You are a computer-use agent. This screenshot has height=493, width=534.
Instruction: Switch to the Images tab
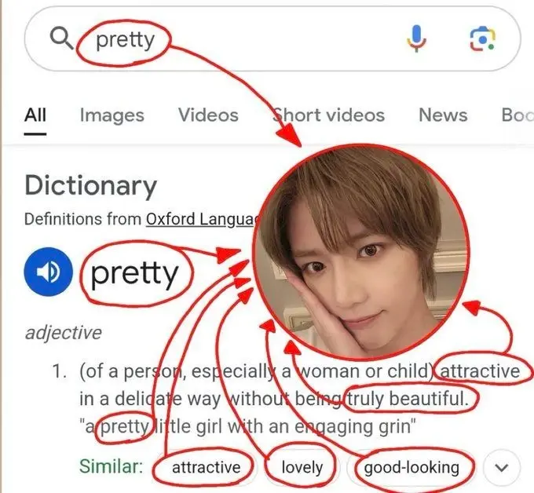(x=112, y=115)
